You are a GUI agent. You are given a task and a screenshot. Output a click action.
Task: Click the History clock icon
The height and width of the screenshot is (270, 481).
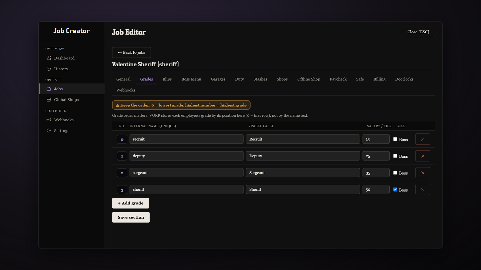49,69
